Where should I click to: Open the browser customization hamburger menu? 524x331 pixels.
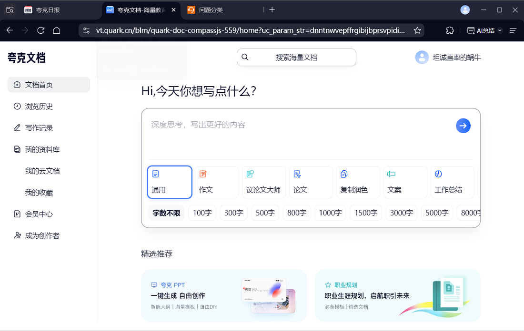click(513, 30)
